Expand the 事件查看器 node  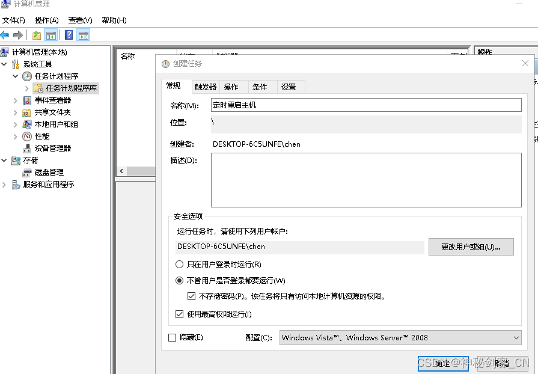click(x=16, y=100)
